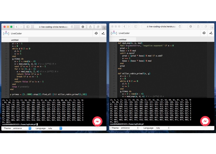
Task: Reload the page in left Safari window
Action: pyautogui.click(x=72, y=27)
